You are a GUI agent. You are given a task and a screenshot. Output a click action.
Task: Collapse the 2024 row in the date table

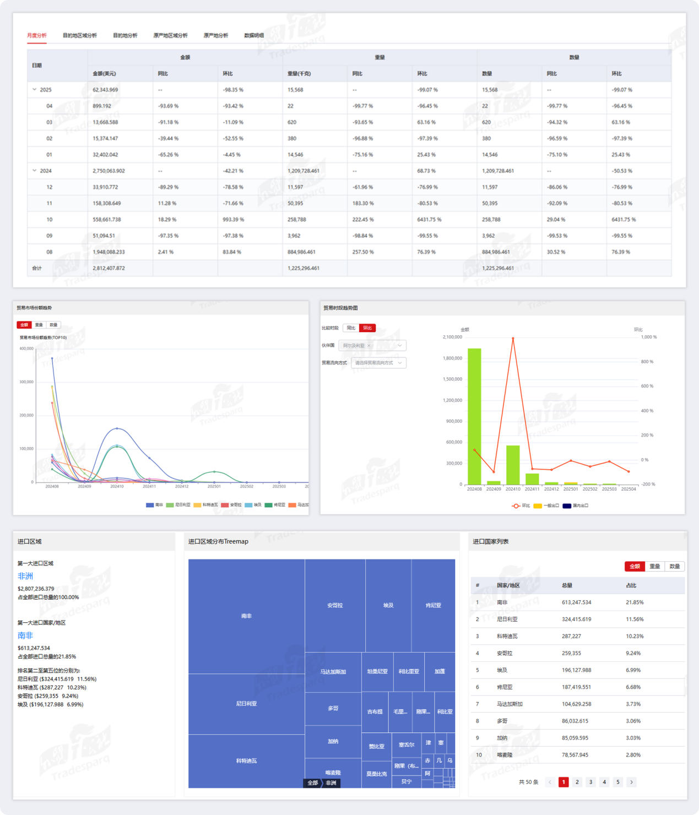(x=35, y=171)
